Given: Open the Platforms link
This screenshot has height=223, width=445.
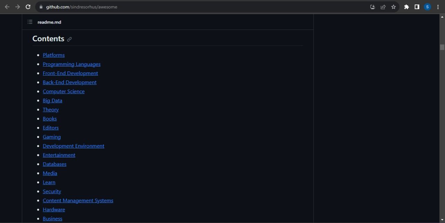Looking at the screenshot, I should pyautogui.click(x=54, y=55).
